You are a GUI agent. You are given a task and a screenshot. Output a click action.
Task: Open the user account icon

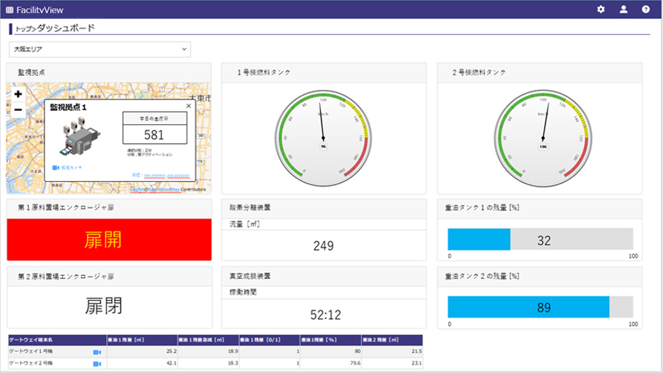624,9
